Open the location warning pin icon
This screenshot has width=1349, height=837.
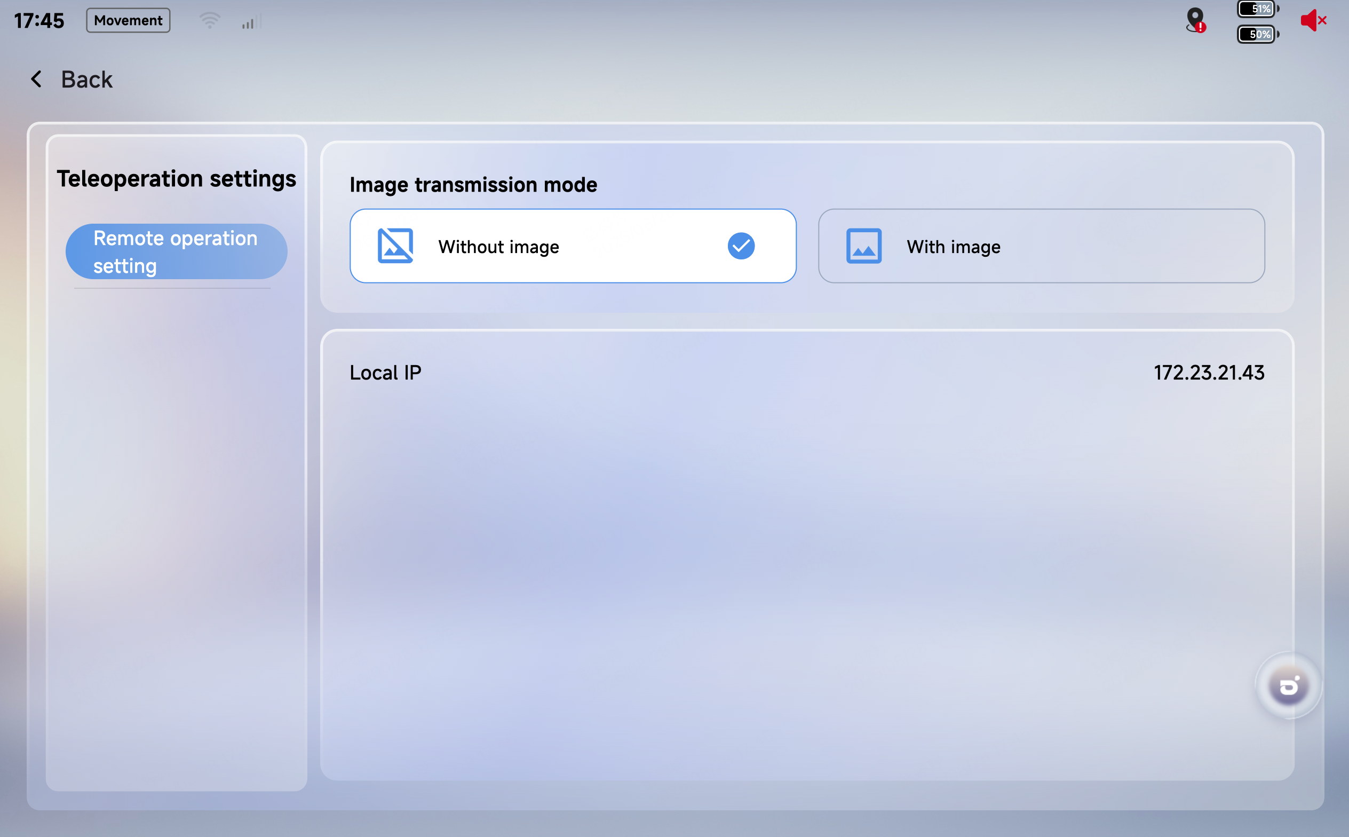[x=1196, y=20]
